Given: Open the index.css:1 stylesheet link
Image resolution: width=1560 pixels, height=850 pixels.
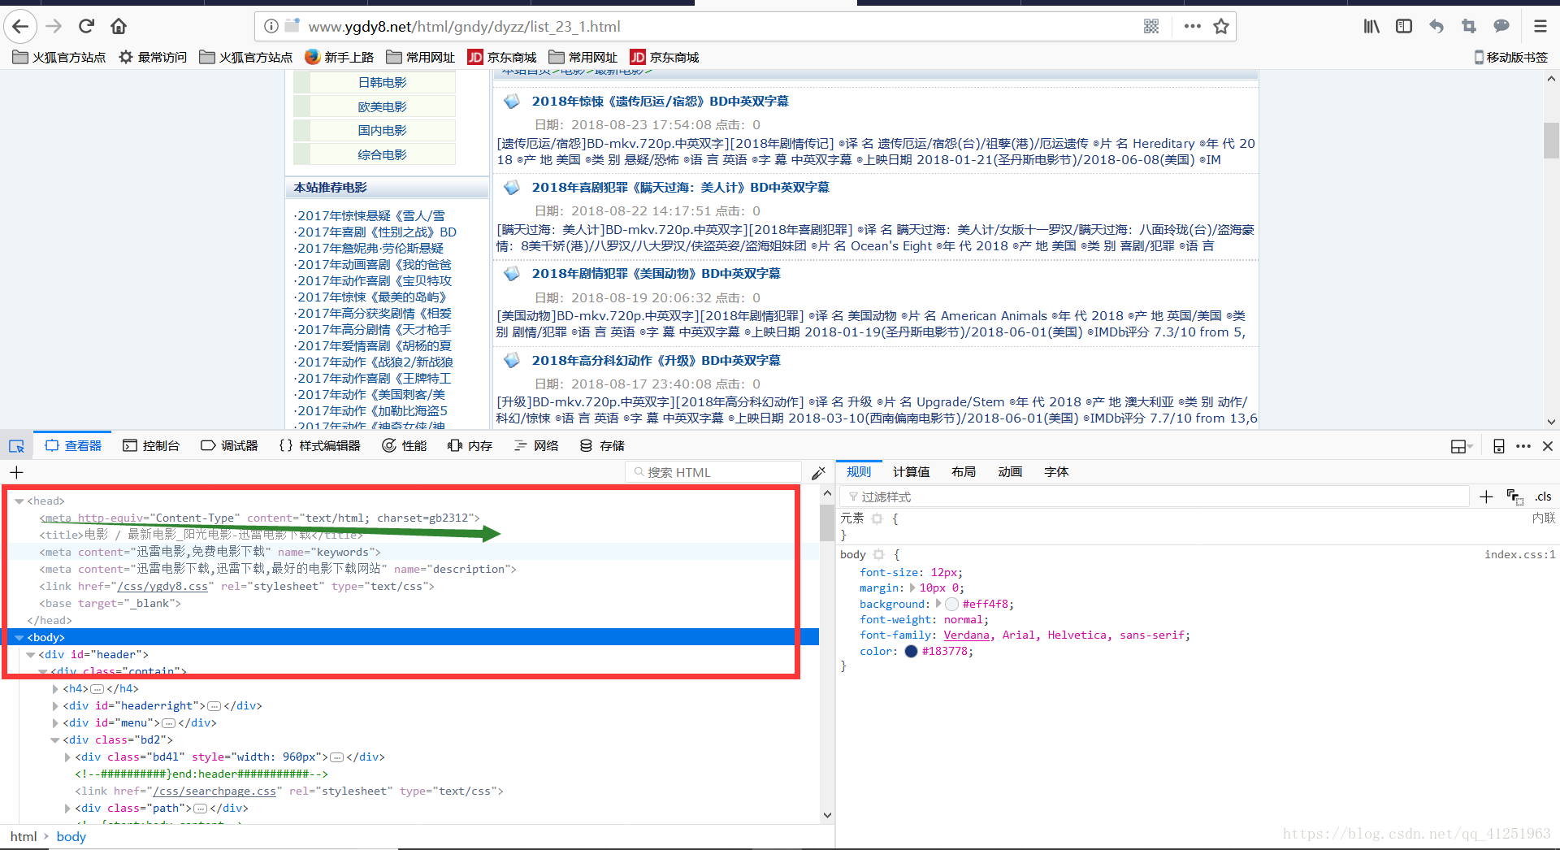Looking at the screenshot, I should pos(1519,554).
